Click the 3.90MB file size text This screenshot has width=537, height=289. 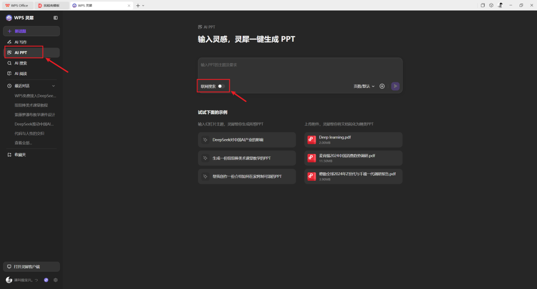tap(325, 179)
